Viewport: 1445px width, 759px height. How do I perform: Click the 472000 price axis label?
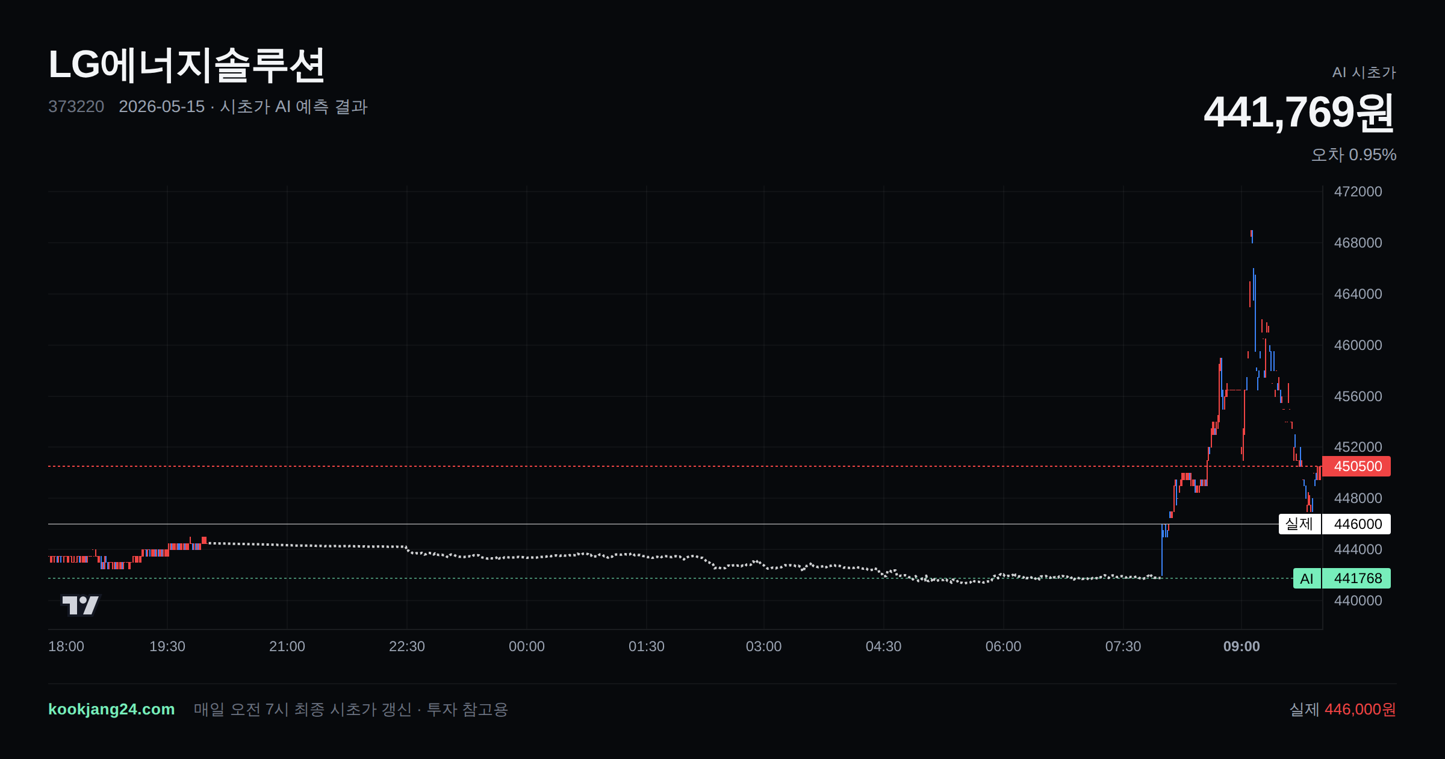point(1358,192)
